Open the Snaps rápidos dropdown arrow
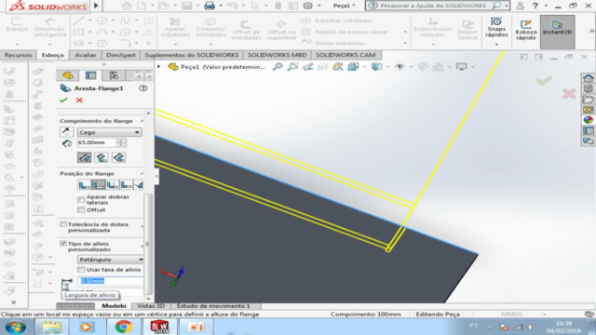The height and width of the screenshot is (335, 596). (x=496, y=45)
